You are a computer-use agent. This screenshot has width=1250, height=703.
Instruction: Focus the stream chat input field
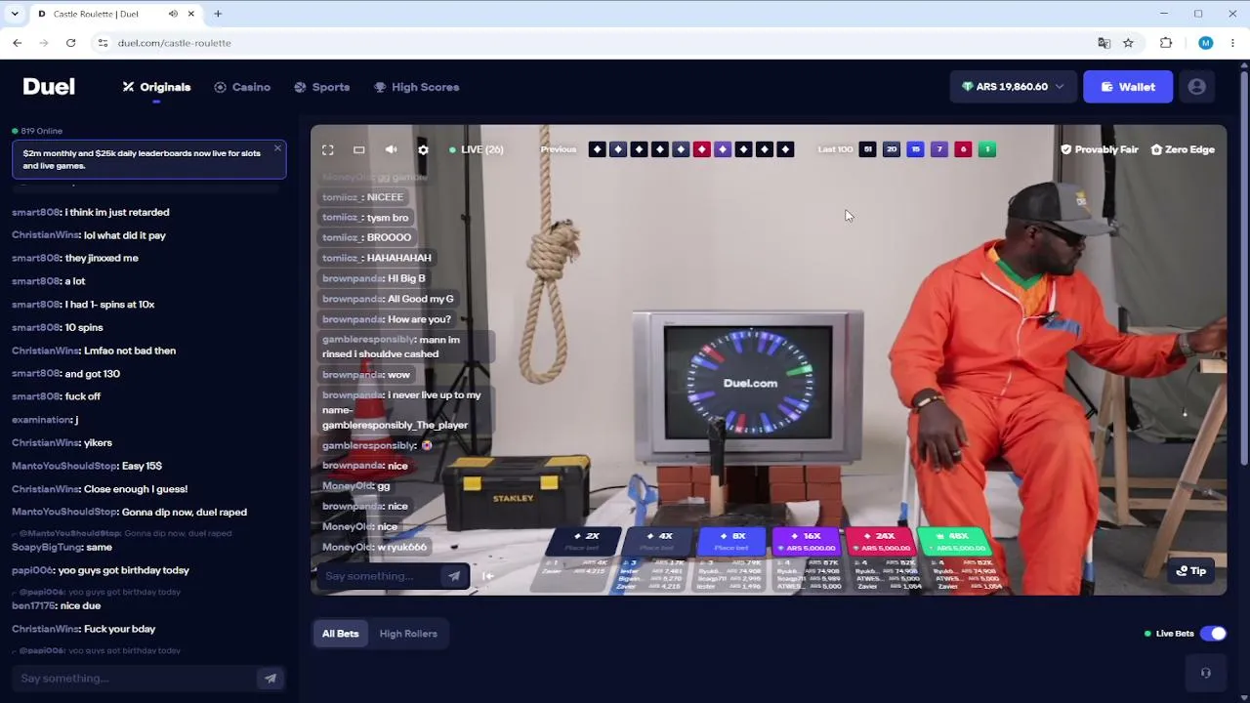(381, 576)
